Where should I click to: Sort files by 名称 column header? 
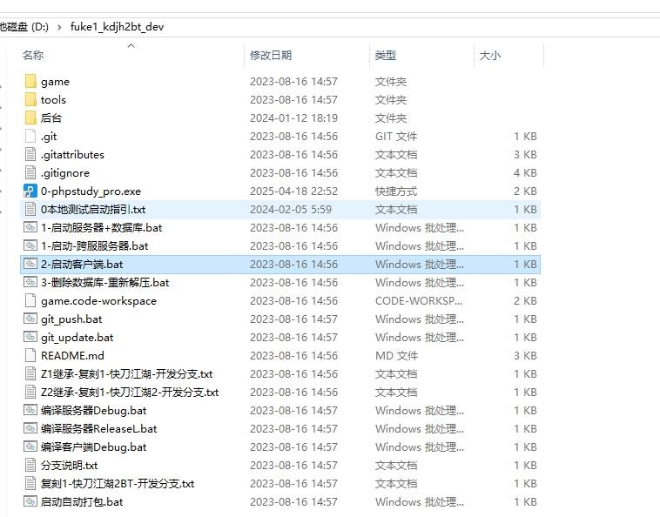33,55
